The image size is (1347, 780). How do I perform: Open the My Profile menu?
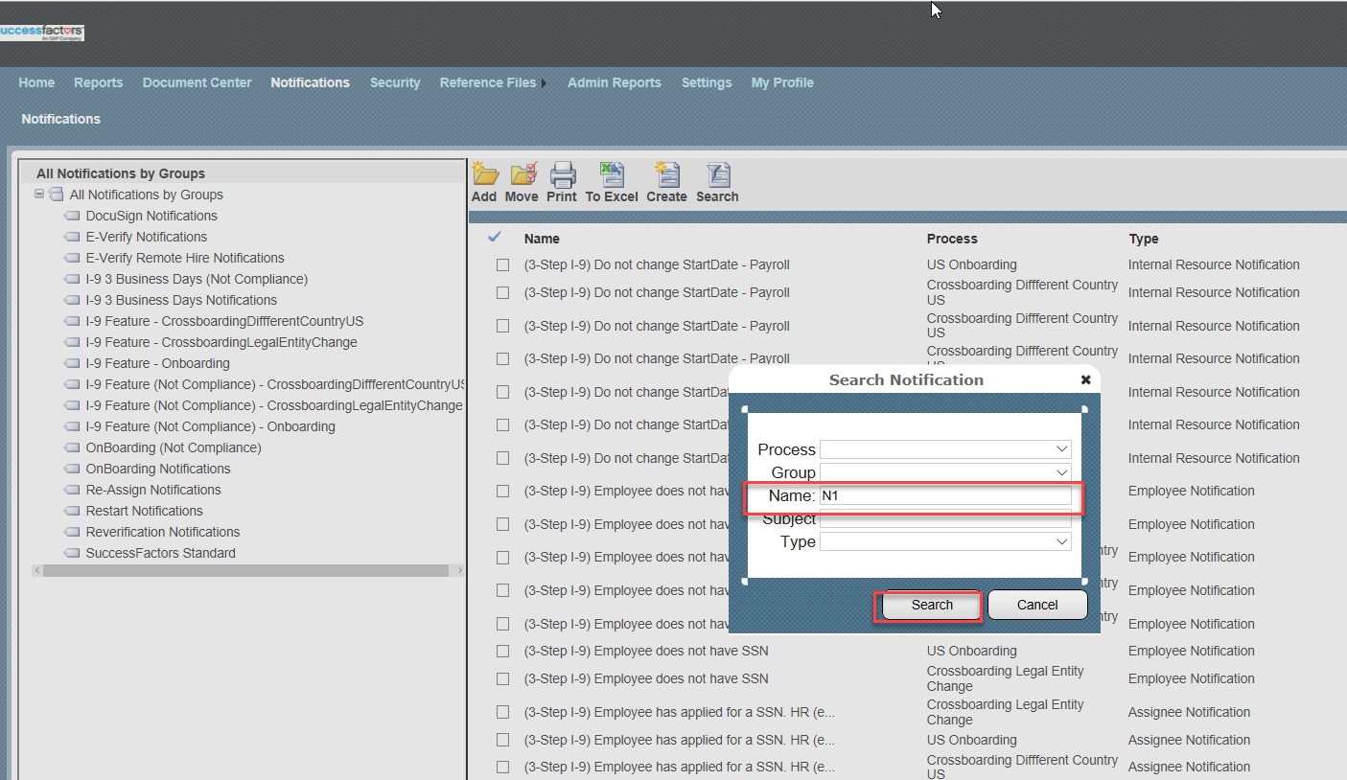[782, 82]
